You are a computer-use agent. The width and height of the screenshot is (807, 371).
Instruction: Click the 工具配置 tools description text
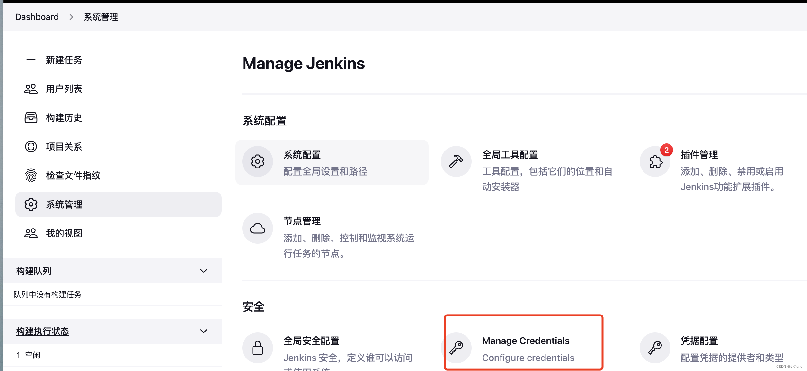(x=547, y=179)
